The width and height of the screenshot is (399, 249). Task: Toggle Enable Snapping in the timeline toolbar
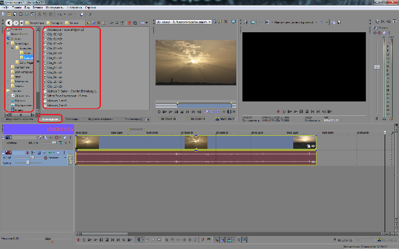[216, 239]
